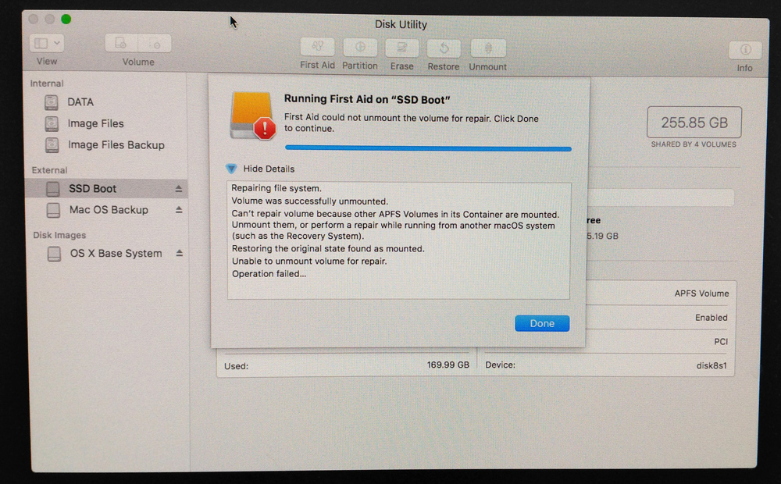Screen dimensions: 781x484
Task: Click the "Repairing file system." log line
Action: click(276, 188)
